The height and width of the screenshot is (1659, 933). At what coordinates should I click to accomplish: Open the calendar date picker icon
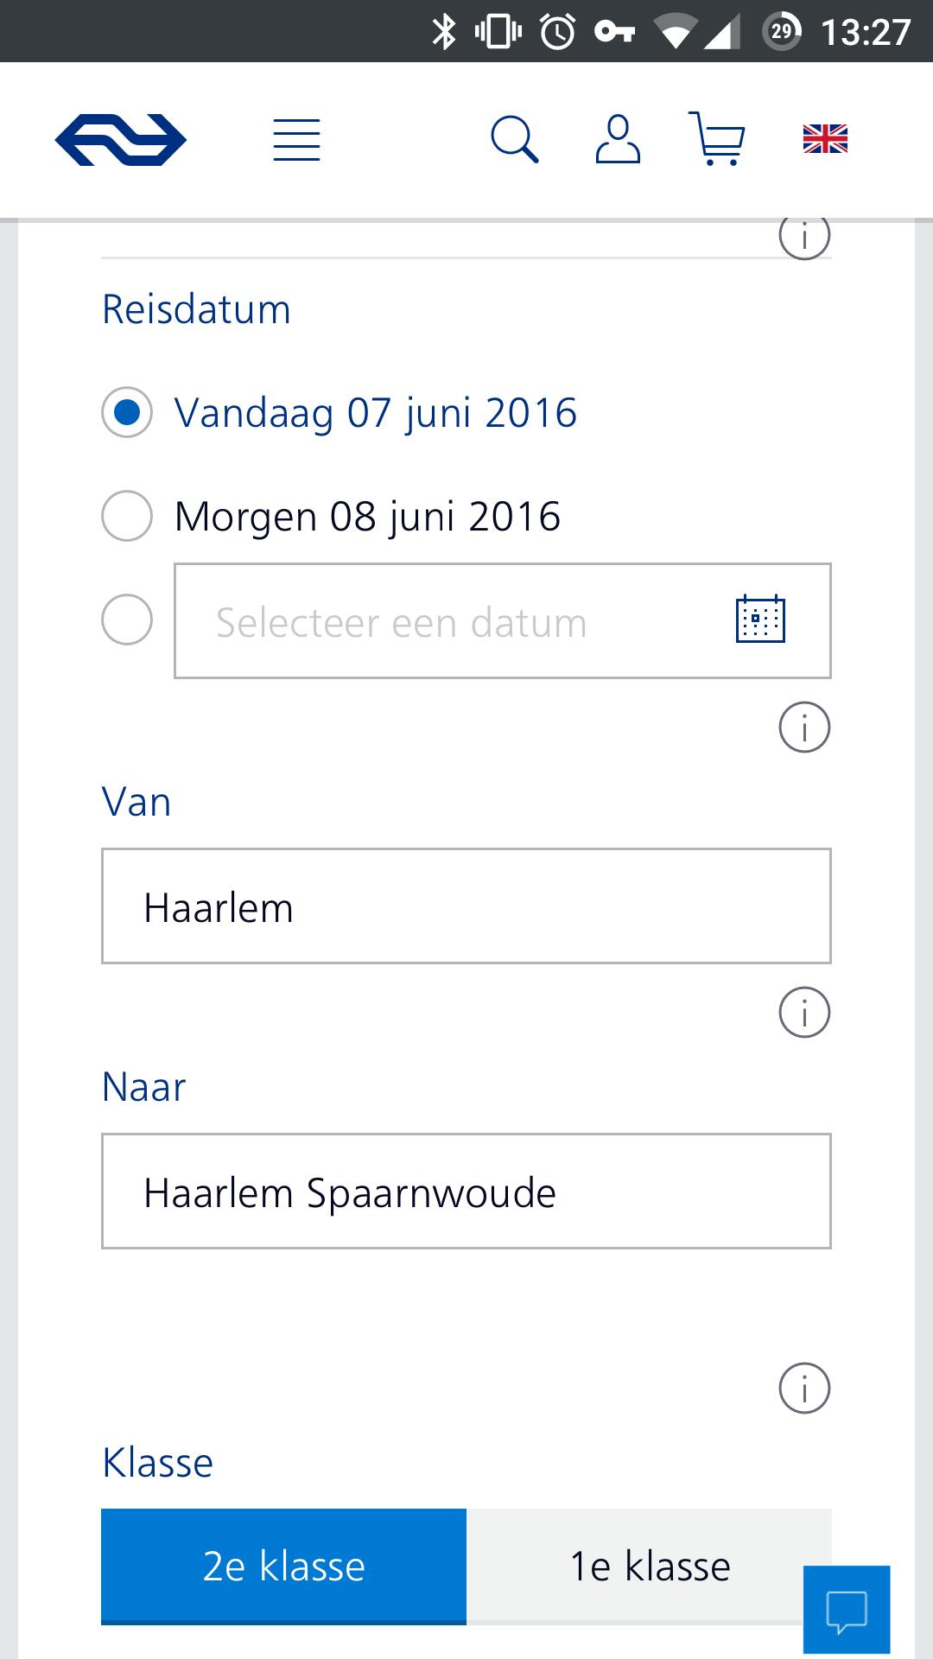760,620
